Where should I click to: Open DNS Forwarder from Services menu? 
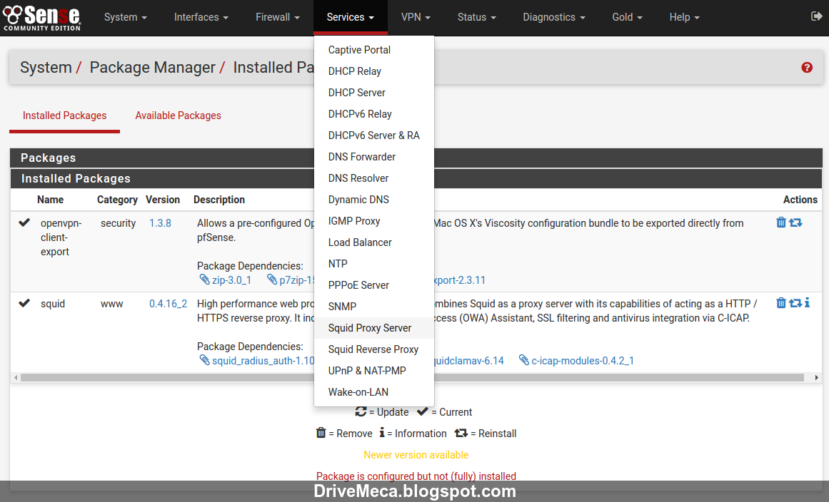tap(373, 157)
